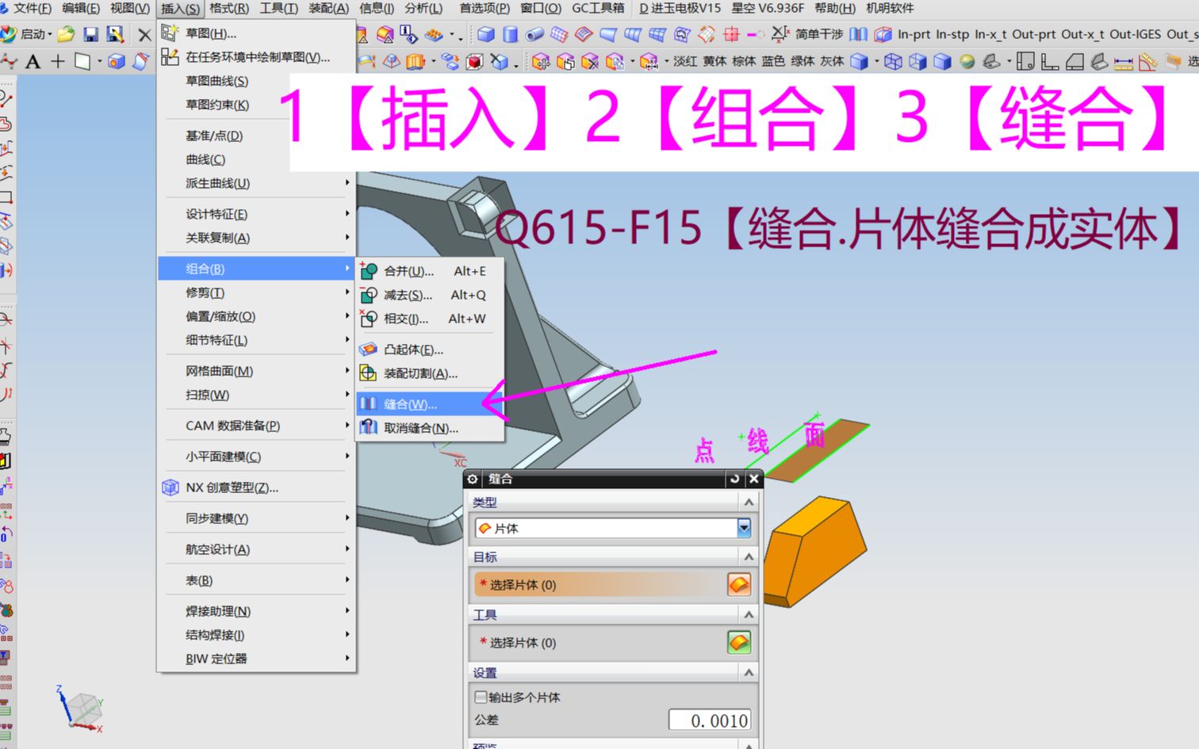This screenshot has height=749, width=1199.
Task: Collapse the 设置 section in sew dialog
Action: [748, 672]
